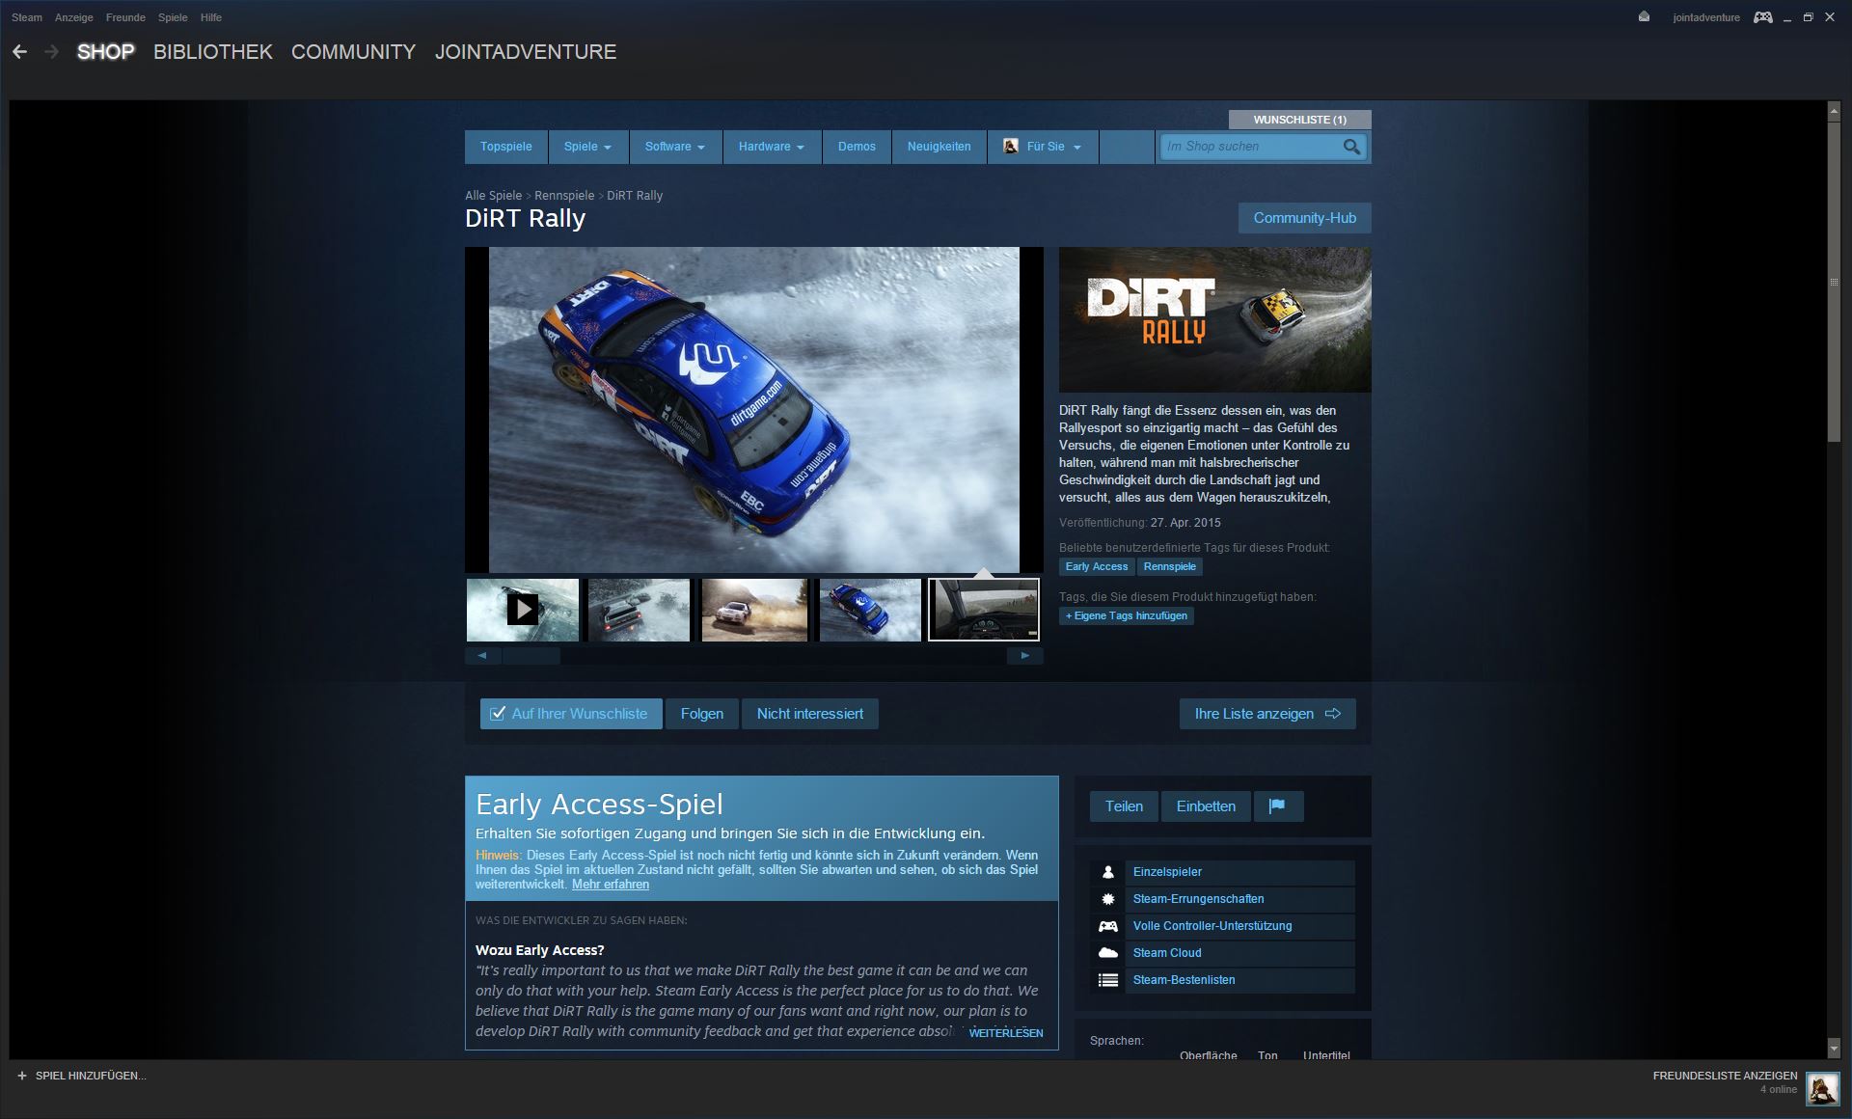The height and width of the screenshot is (1119, 1852).
Task: Open the Für Sie dropdown
Action: (1043, 147)
